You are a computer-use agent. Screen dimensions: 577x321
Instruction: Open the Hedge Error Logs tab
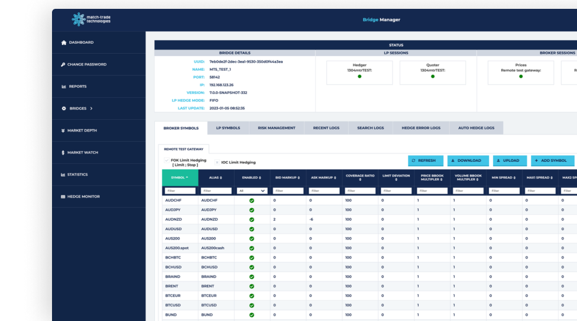coord(421,128)
